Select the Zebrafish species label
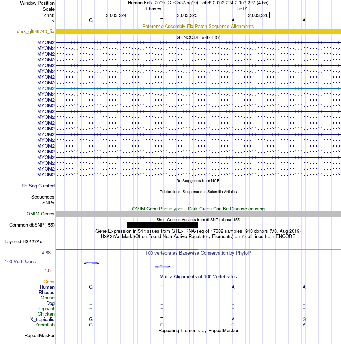Viewport: 341px width, 344px height. pyautogui.click(x=45, y=325)
